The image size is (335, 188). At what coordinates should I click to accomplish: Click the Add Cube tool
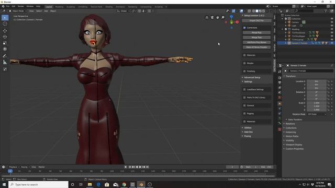tap(5, 69)
